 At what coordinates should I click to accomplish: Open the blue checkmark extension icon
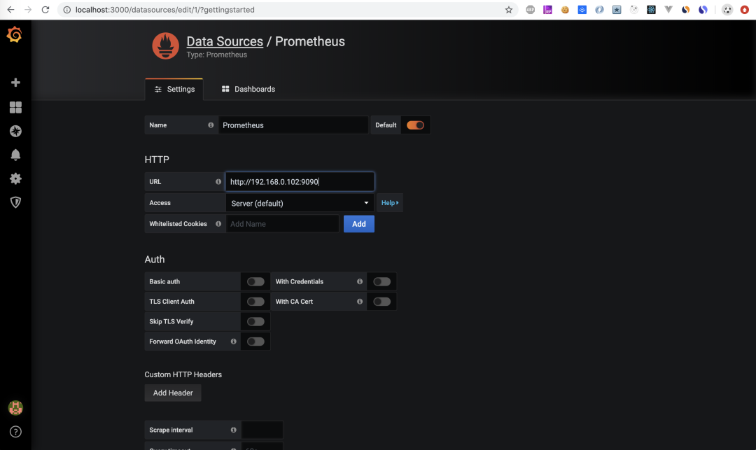(x=582, y=10)
